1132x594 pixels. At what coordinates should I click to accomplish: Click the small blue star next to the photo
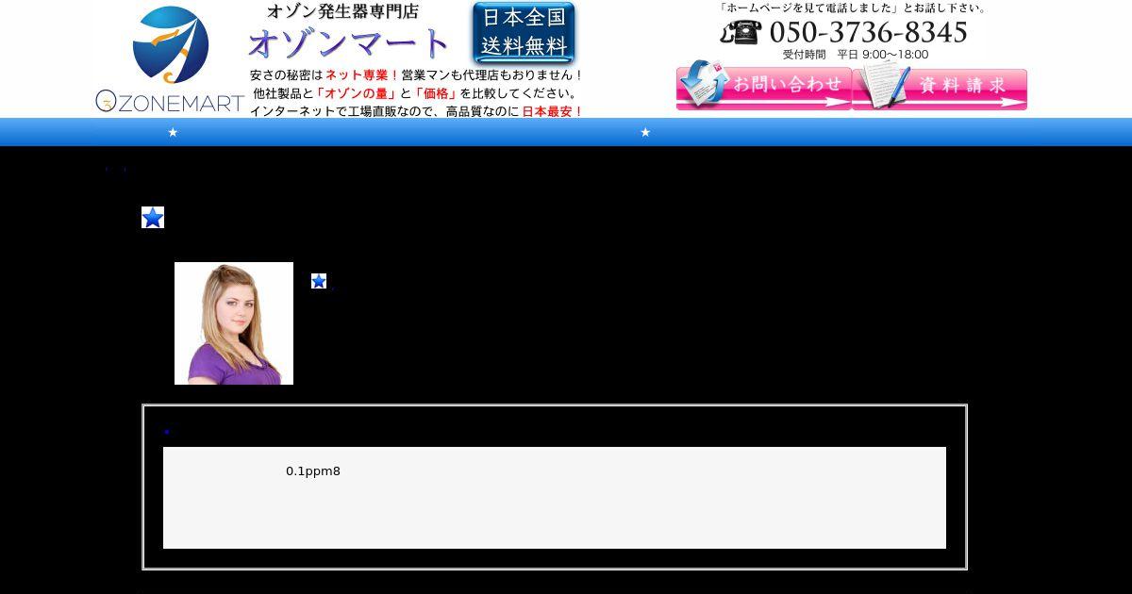pyautogui.click(x=319, y=281)
